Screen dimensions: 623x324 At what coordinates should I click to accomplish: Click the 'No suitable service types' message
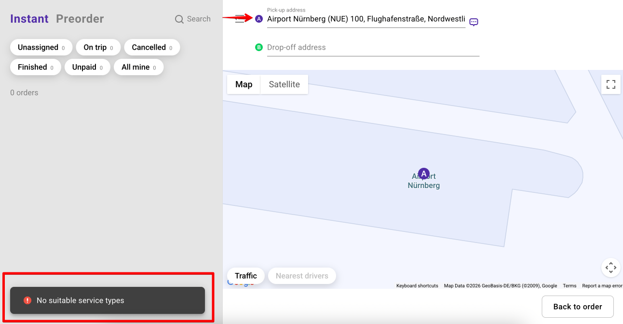[81, 300]
